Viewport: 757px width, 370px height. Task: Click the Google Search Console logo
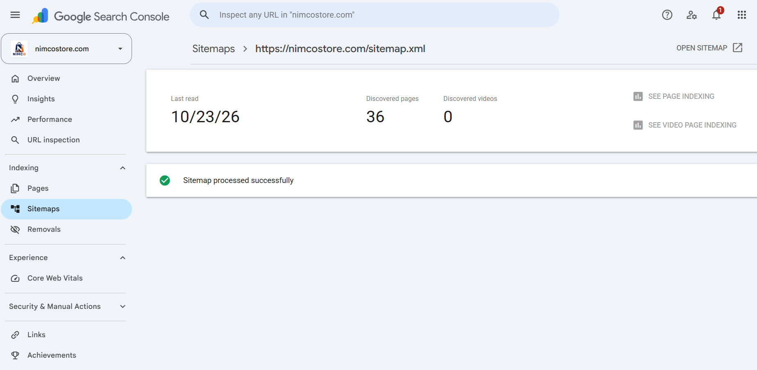[100, 16]
